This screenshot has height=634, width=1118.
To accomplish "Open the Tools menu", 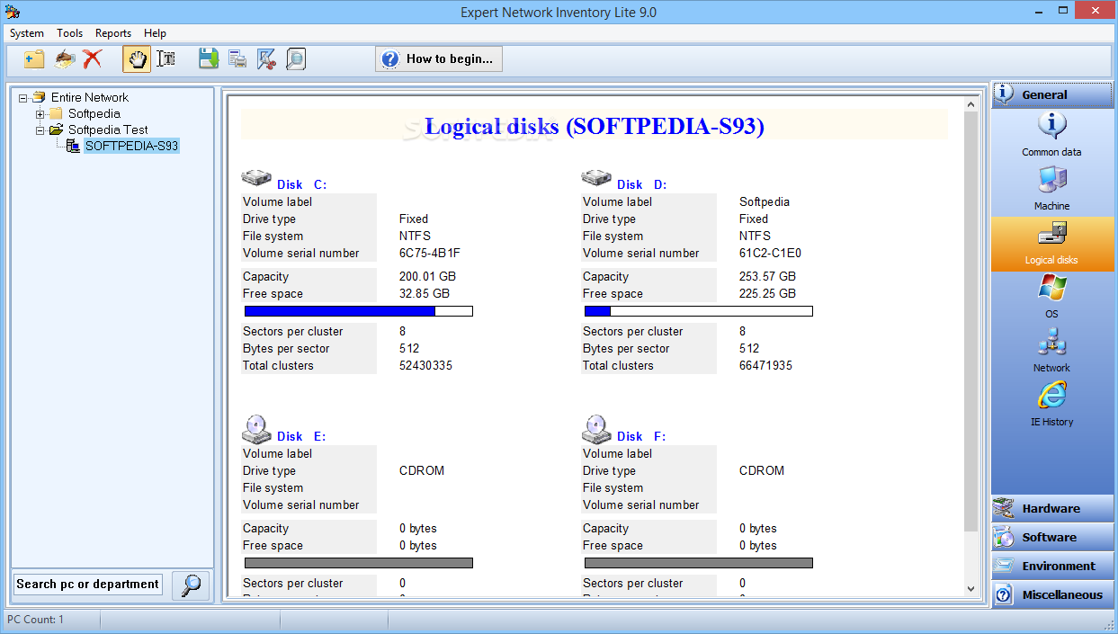I will coord(69,33).
